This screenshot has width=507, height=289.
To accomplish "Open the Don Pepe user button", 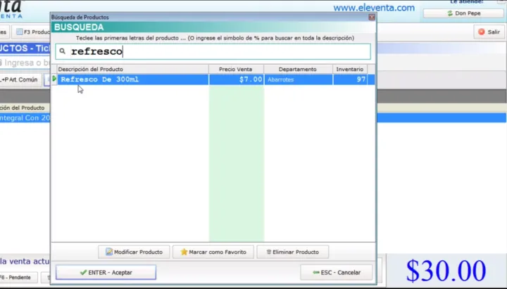I will (463, 13).
